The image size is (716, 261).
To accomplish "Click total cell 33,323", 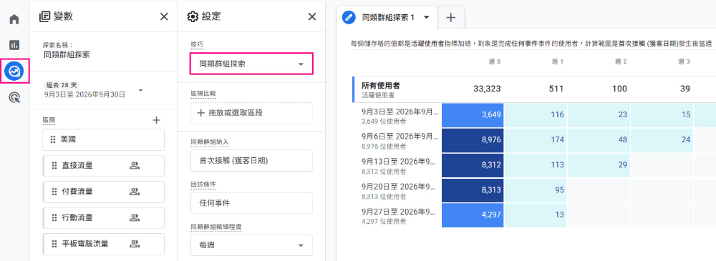I will tap(486, 89).
